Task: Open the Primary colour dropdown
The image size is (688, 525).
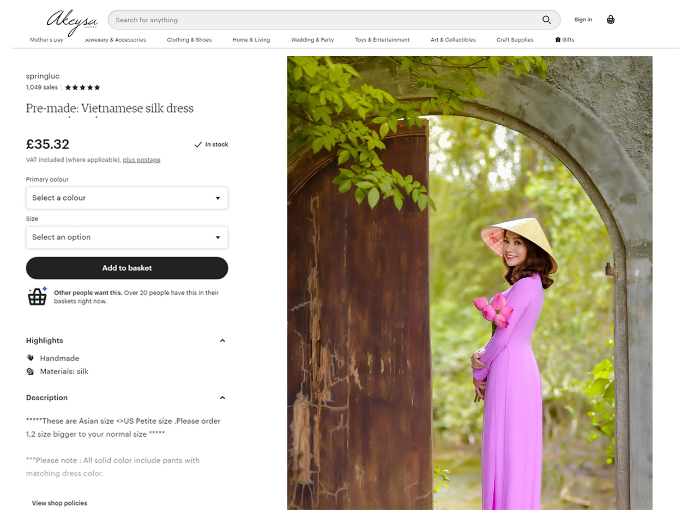Action: 126,198
